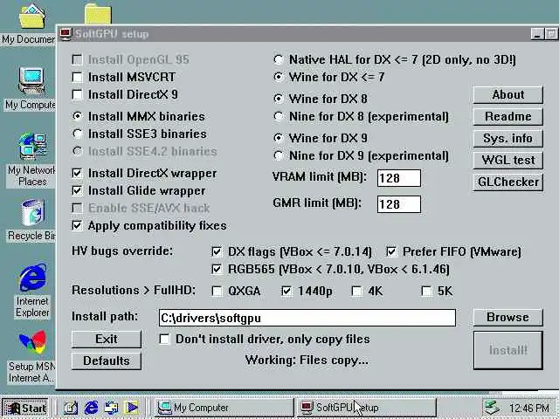Toggle Prefer FIFO VMware checkbox
This screenshot has height=419, width=559.
[391, 251]
